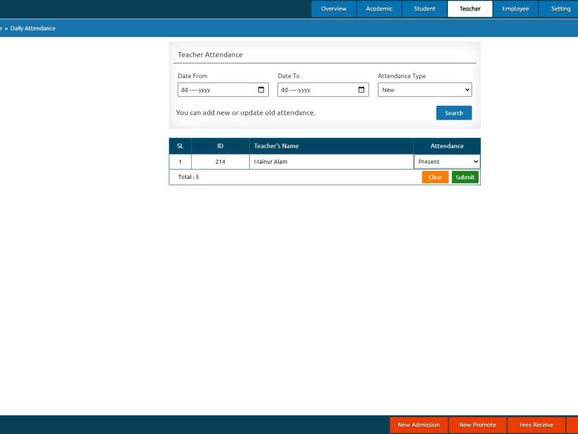Start a New Admission
578x434 pixels.
click(418, 425)
